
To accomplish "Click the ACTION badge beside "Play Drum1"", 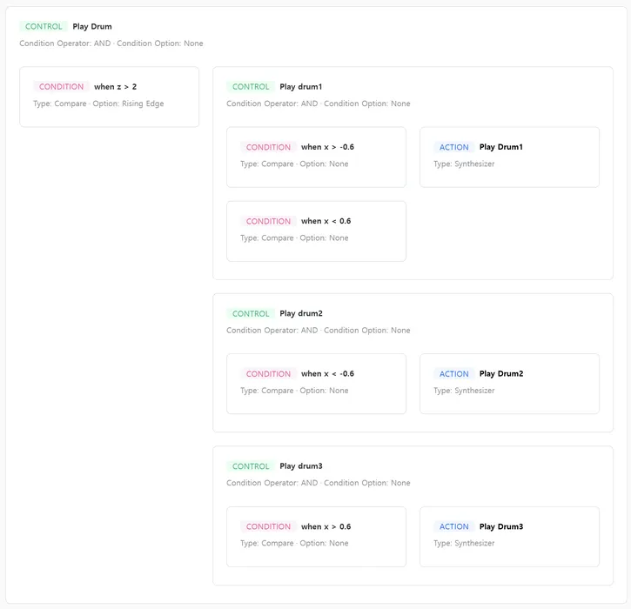I will click(x=453, y=147).
